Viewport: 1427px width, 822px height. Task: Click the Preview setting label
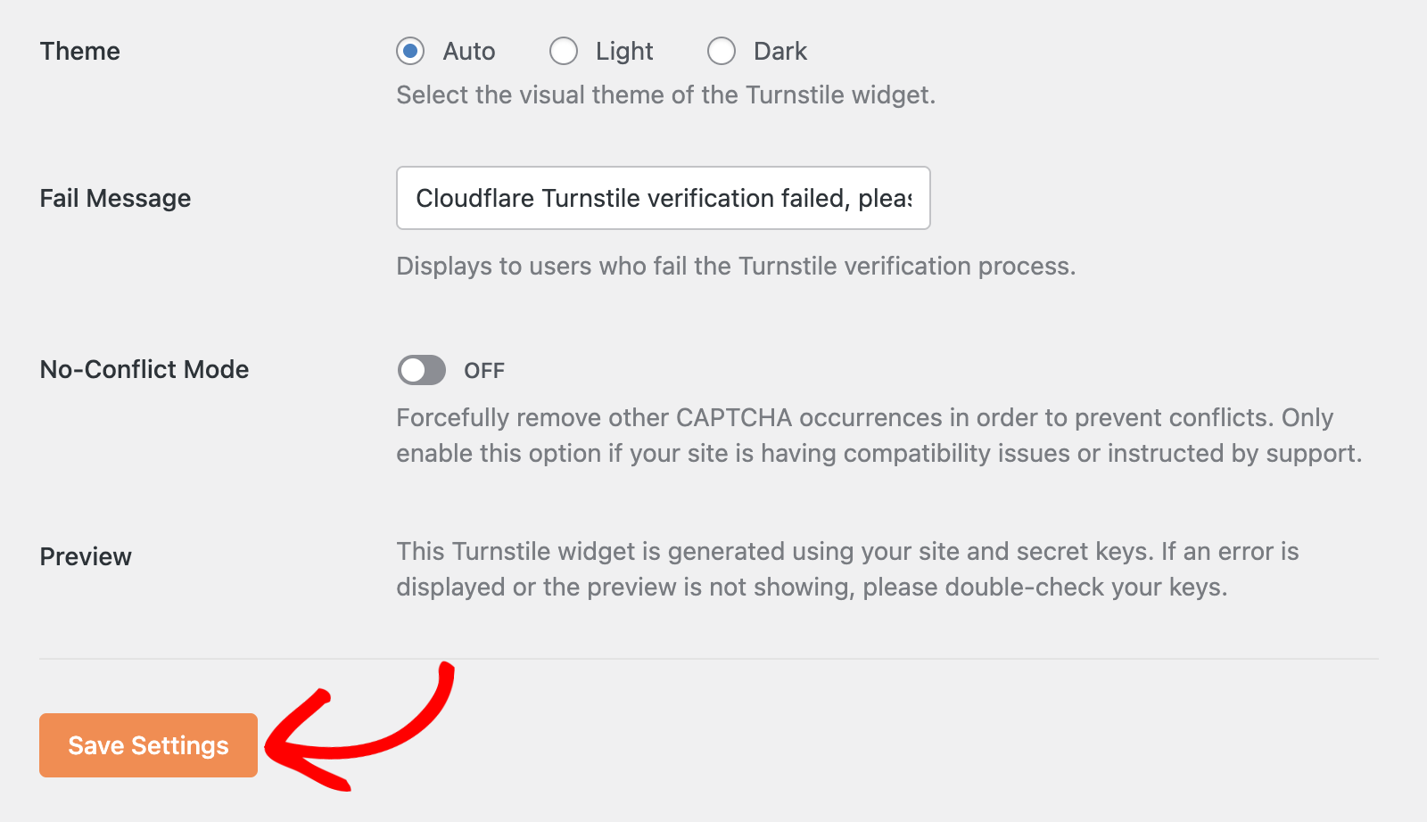[86, 556]
